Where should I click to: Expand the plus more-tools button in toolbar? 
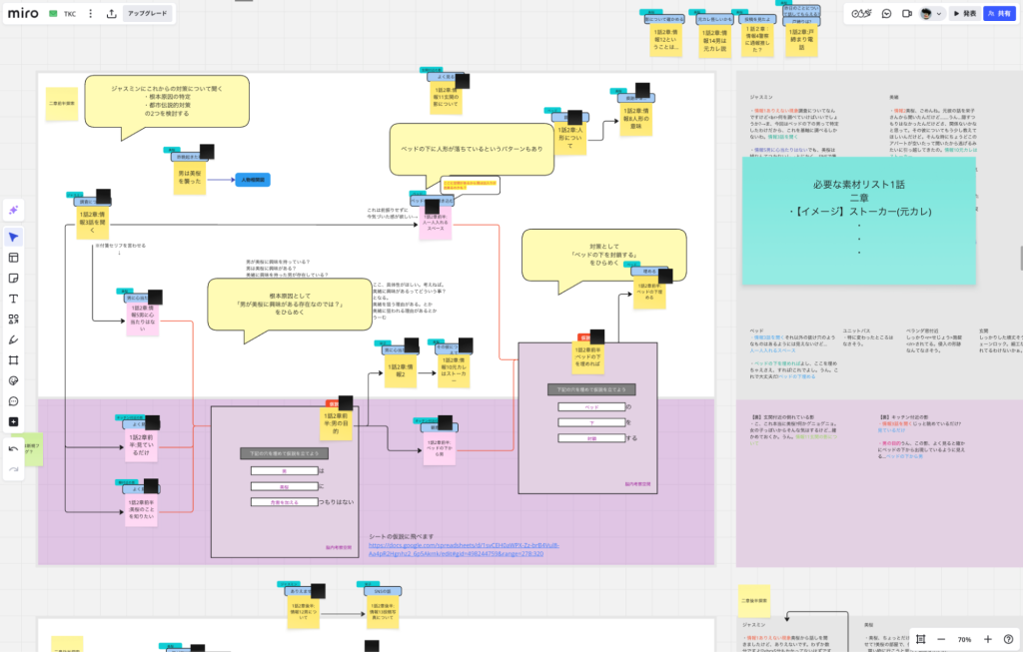point(14,422)
